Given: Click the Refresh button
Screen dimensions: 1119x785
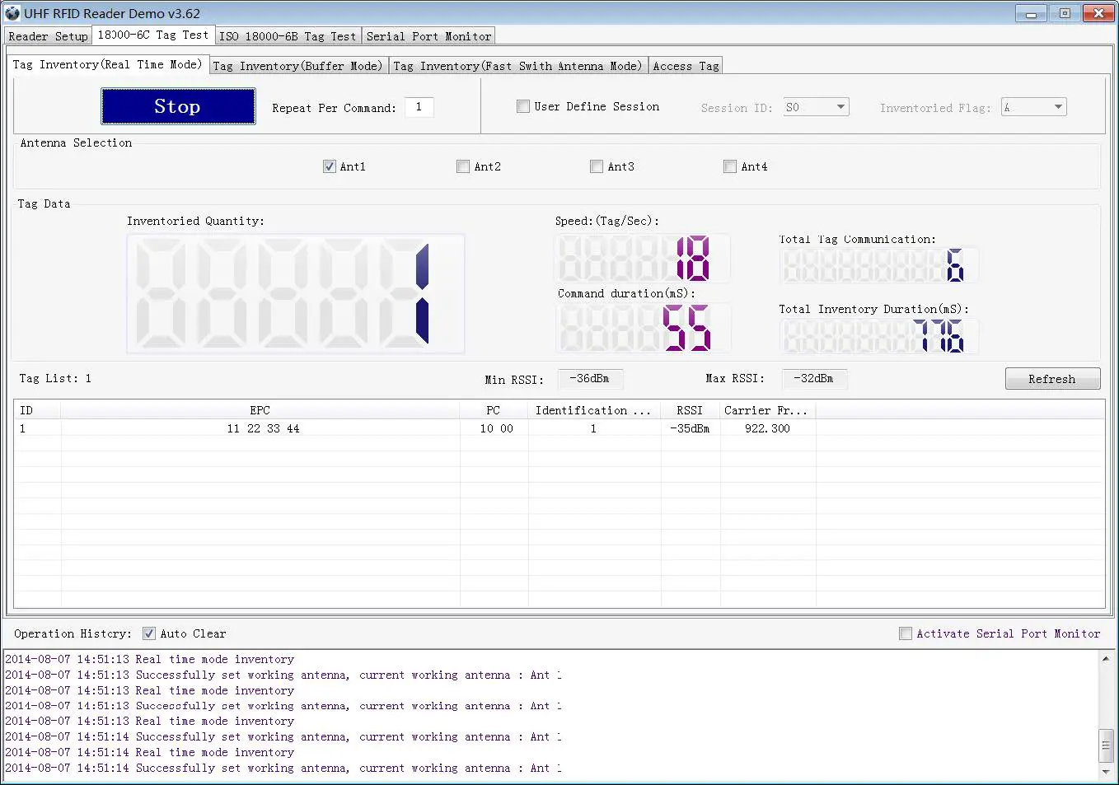Looking at the screenshot, I should point(1052,378).
